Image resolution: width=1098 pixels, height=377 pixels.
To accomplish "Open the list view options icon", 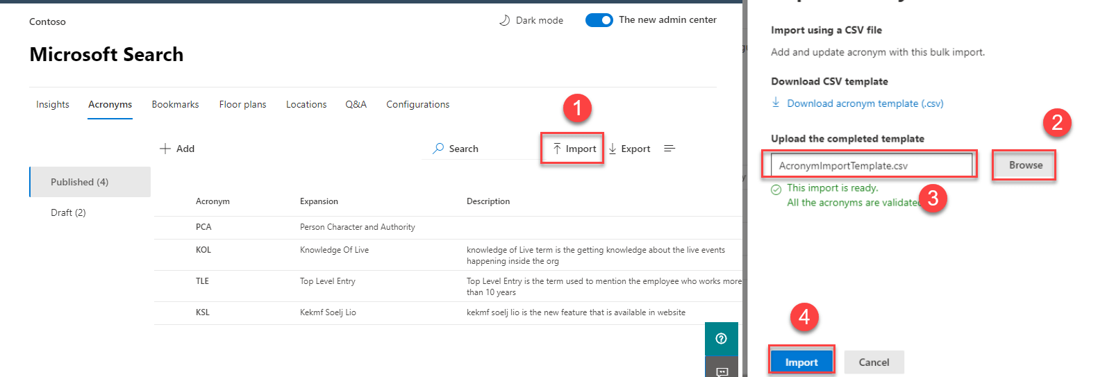I will 669,149.
